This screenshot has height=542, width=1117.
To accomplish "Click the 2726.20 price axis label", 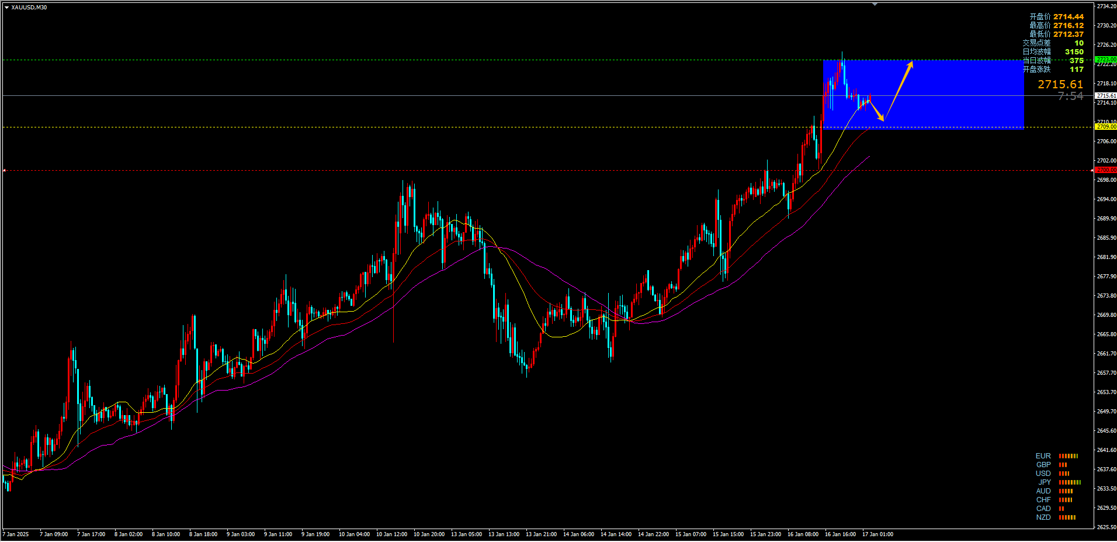I will (1106, 45).
